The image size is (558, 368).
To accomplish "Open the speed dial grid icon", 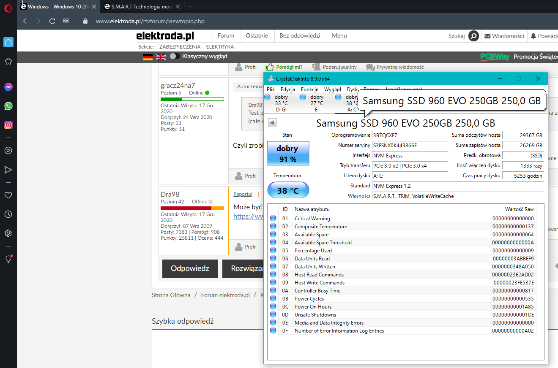I will [66, 21].
